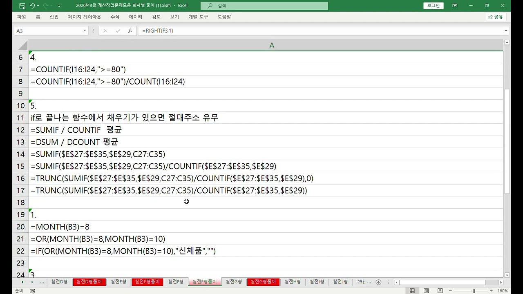
Task: Click the Save icon in title bar
Action: click(x=22, y=6)
